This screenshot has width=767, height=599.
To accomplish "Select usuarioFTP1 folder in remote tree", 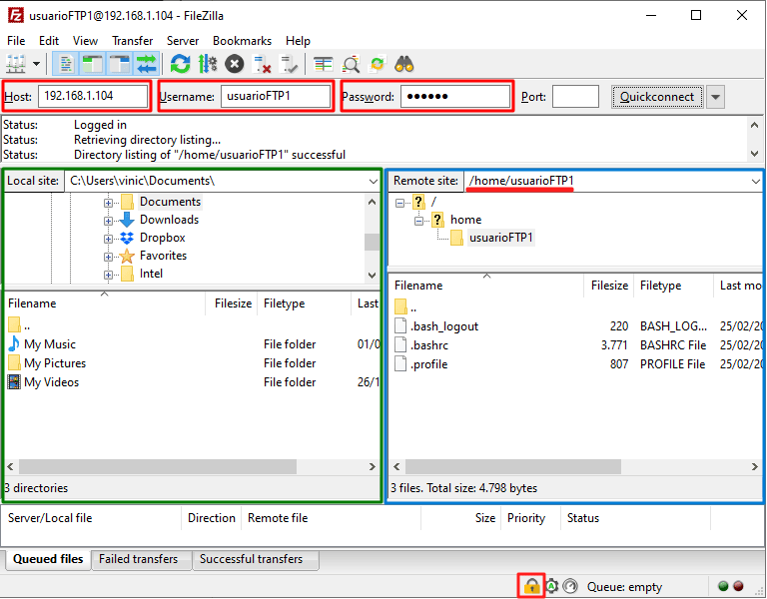I will point(501,238).
